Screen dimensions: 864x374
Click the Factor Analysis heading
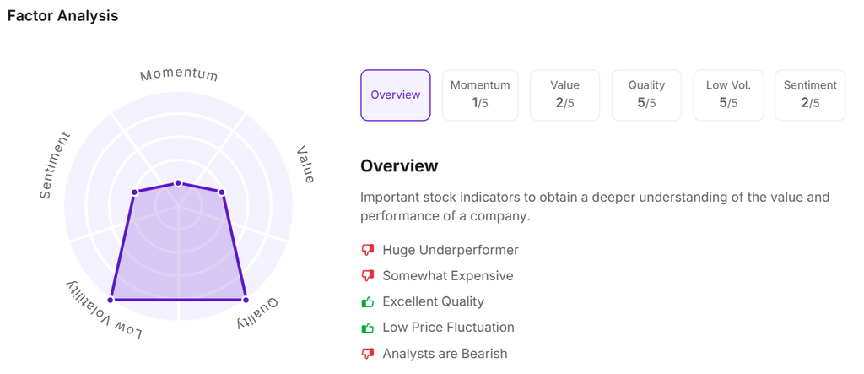point(62,15)
